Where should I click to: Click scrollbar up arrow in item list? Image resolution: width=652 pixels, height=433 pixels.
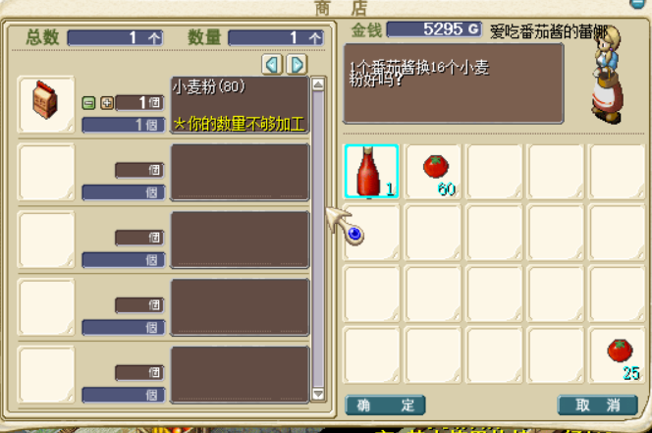click(318, 84)
